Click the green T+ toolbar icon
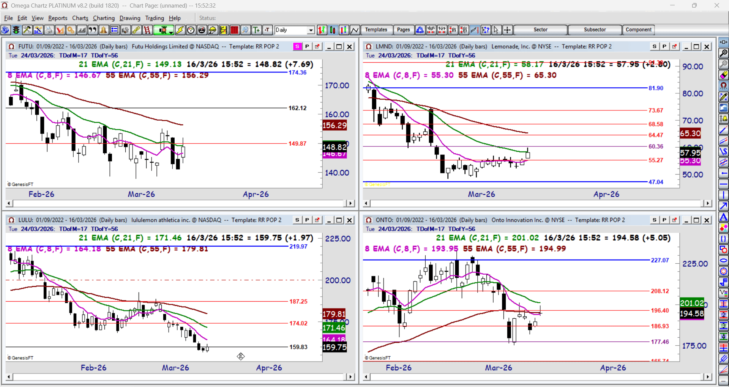Screen dimensions: 729x387 [x=257, y=30]
